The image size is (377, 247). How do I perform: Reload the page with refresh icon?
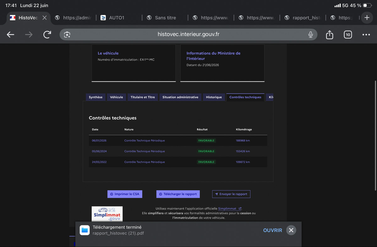pos(47,35)
